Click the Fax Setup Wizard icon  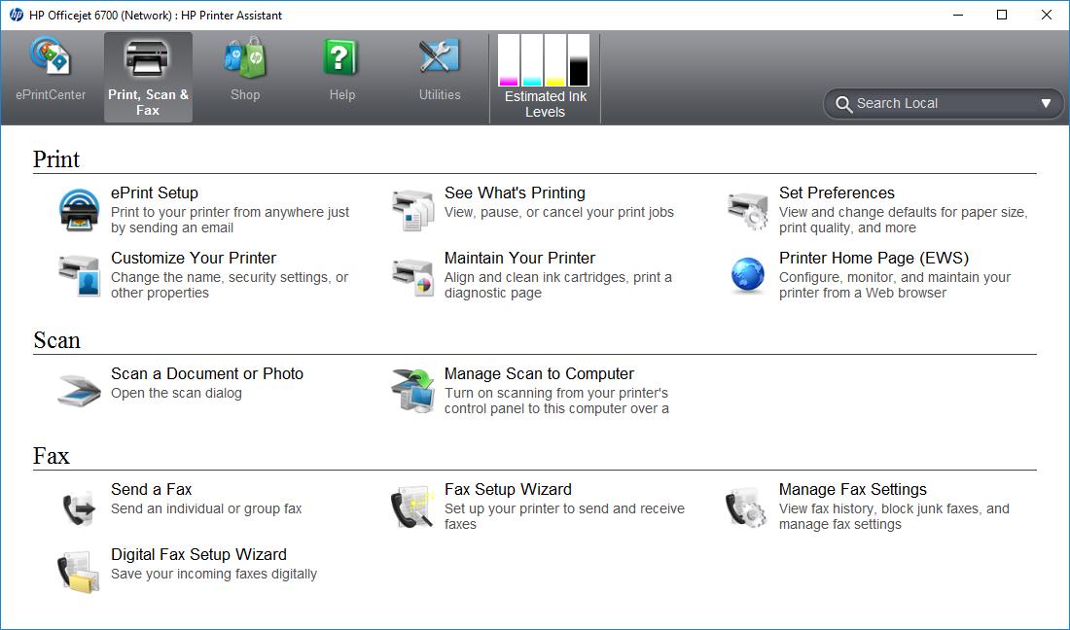point(412,507)
